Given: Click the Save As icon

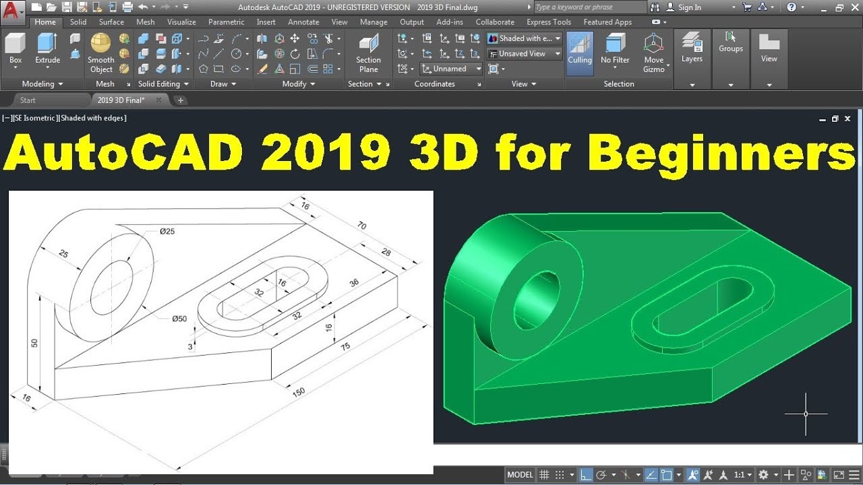Looking at the screenshot, I should (82, 7).
